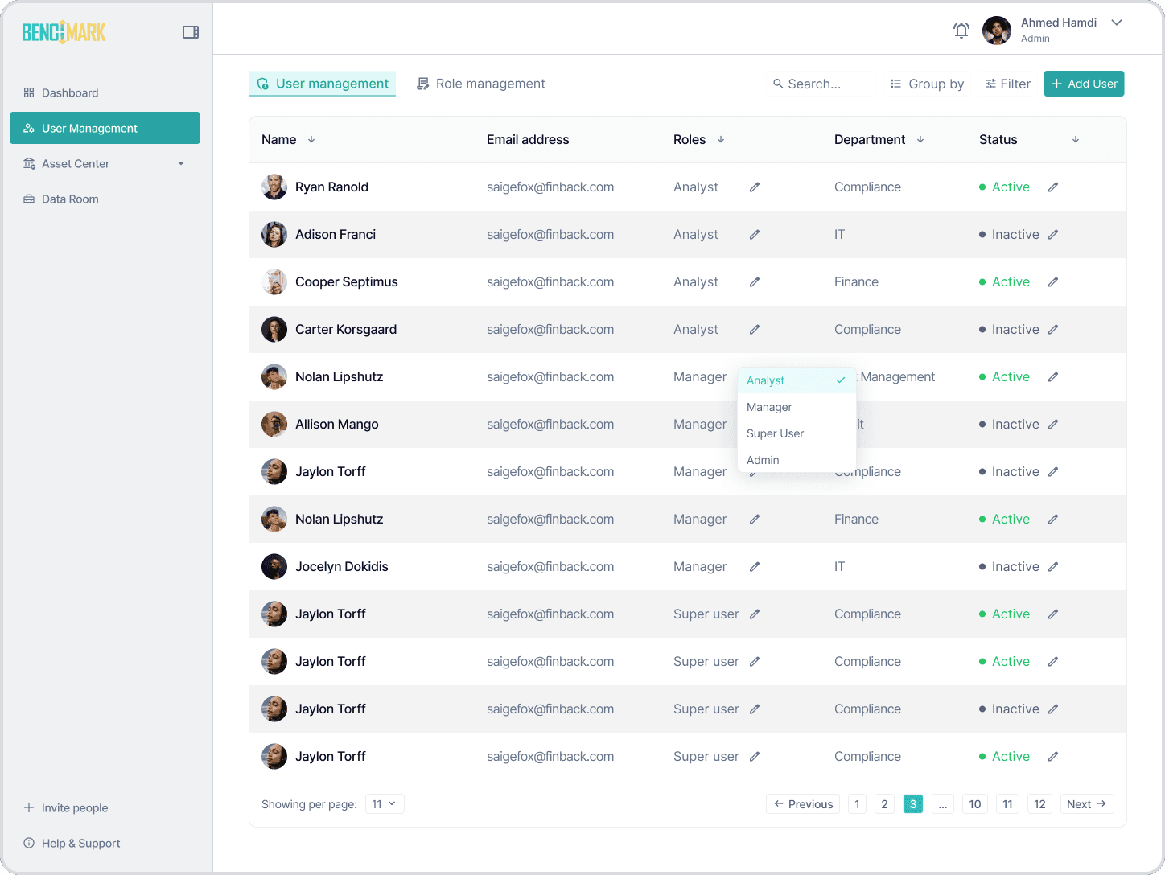
Task: Focus the Search field
Action: (821, 84)
